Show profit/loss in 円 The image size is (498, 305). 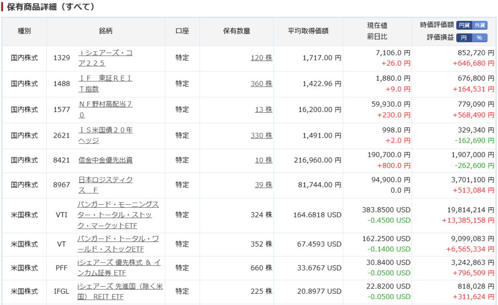464,38
